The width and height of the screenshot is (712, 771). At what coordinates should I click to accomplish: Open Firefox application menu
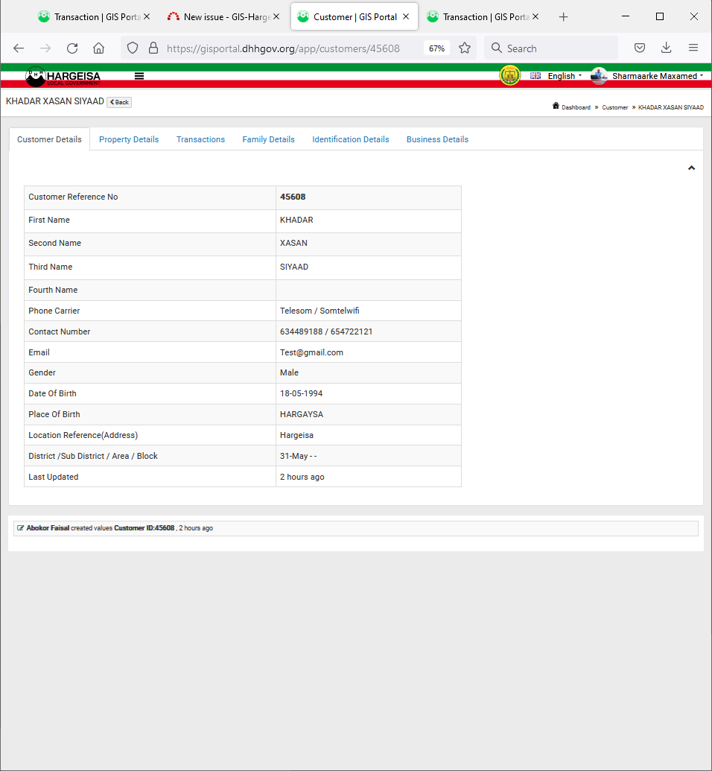click(x=693, y=48)
